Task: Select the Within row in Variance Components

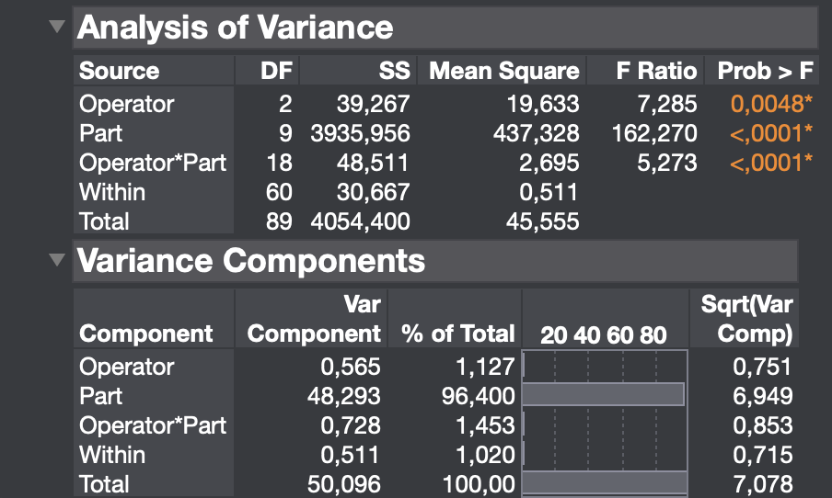Action: click(x=112, y=455)
